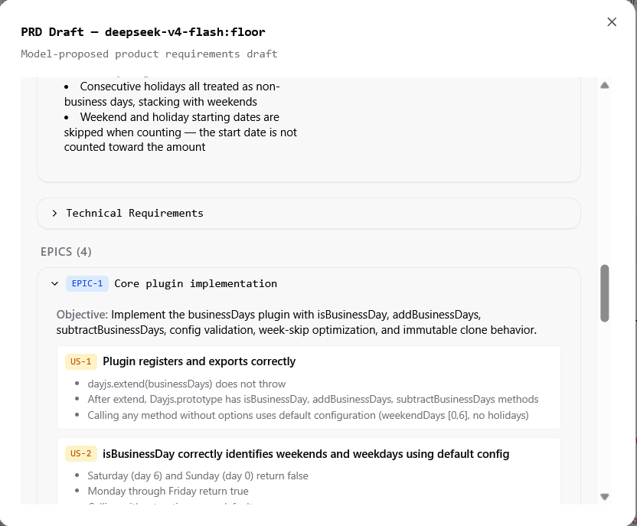Screen dimensions: 637x526
Task: Close the PRD Draft dialog
Action: tap(612, 22)
